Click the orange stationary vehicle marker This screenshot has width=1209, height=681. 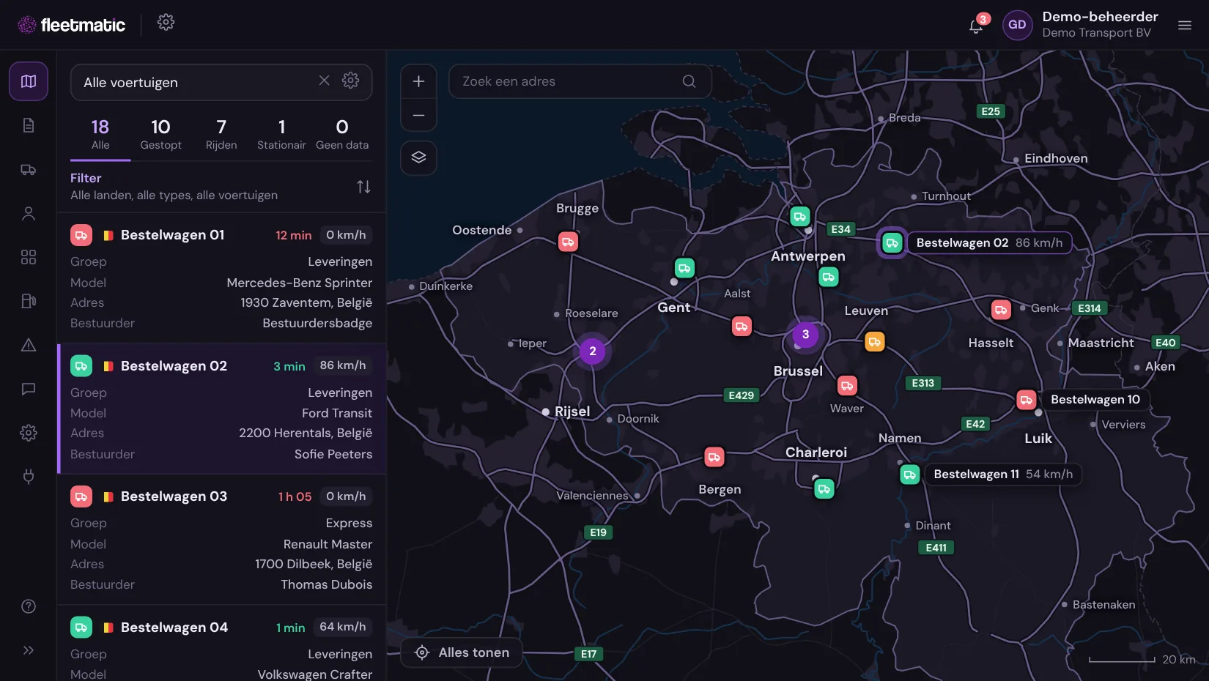[874, 342]
